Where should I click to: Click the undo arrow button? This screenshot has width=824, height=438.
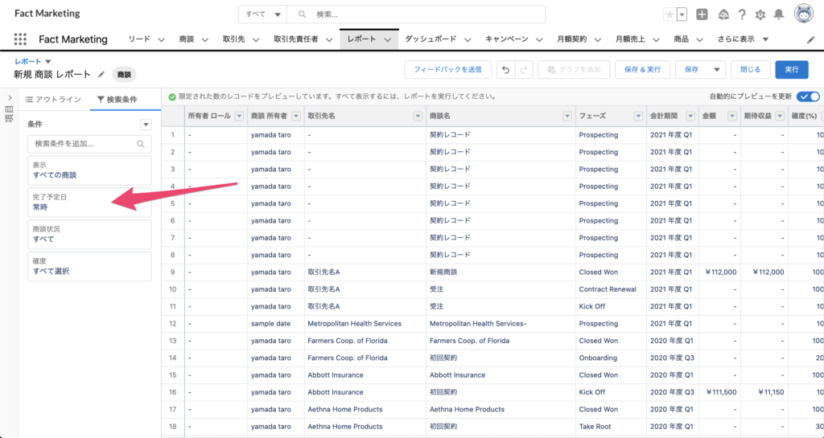click(x=505, y=70)
